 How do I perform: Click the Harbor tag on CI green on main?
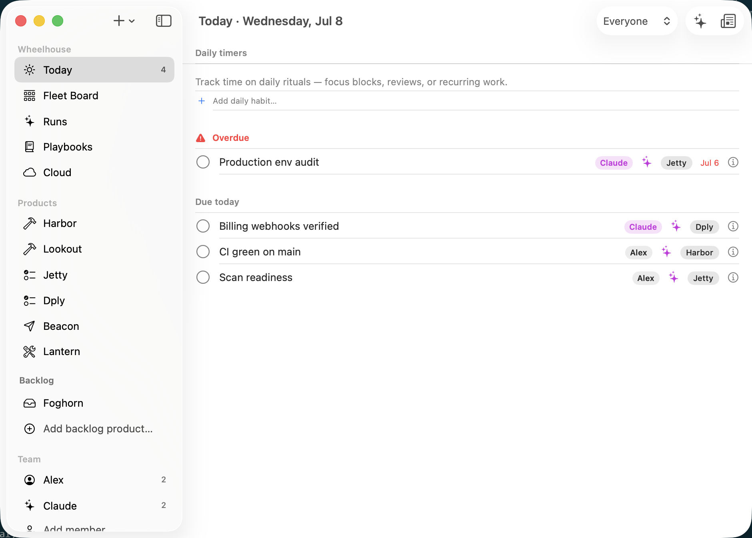tap(700, 253)
